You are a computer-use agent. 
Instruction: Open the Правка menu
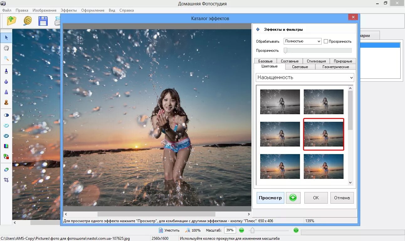22,10
